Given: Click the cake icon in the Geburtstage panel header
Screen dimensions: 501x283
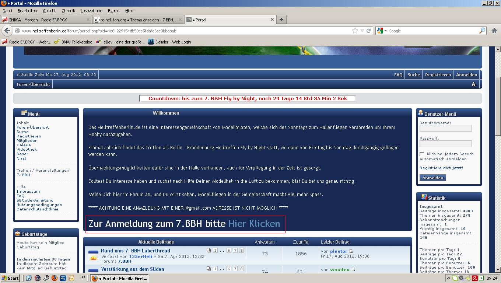Looking at the screenshot, I should pyautogui.click(x=18, y=234).
